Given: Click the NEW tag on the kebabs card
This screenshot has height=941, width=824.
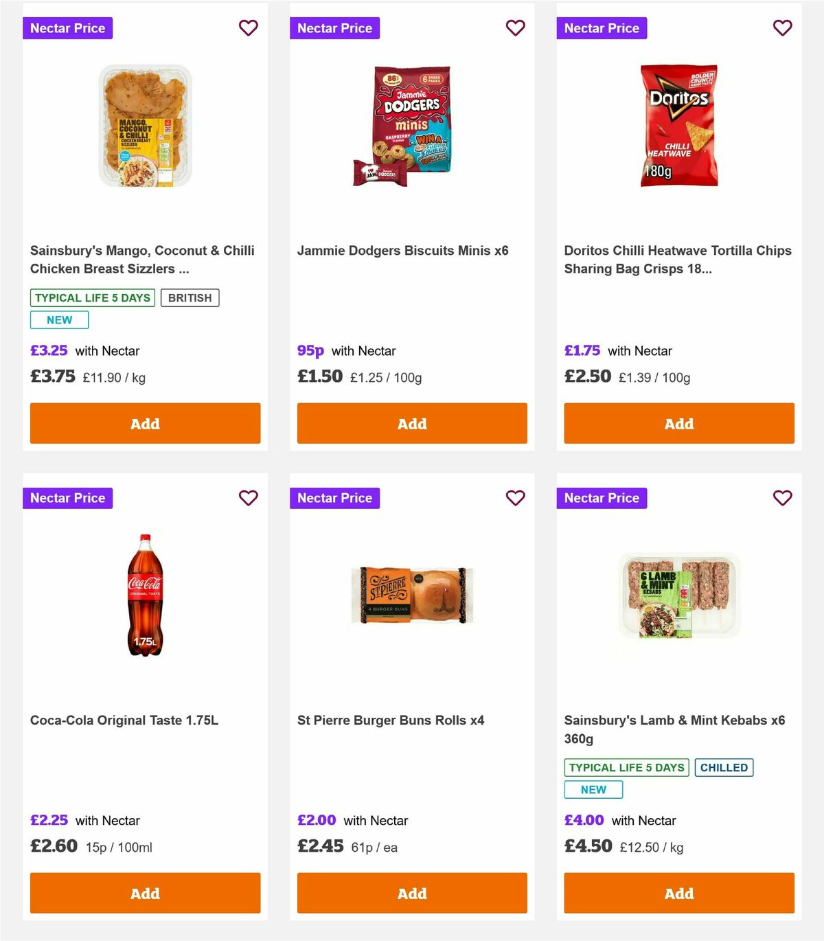Looking at the screenshot, I should [x=593, y=790].
